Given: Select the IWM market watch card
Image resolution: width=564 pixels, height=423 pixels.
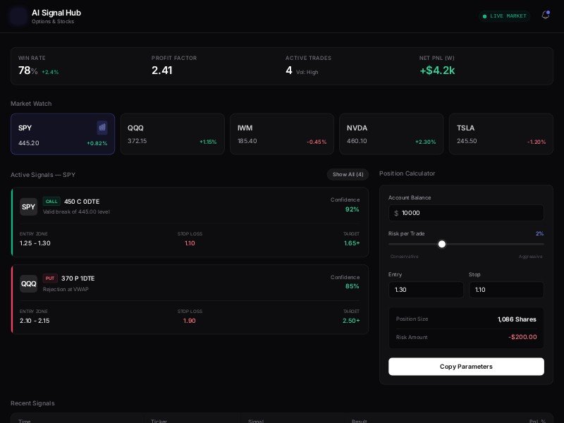Looking at the screenshot, I should 281,134.
